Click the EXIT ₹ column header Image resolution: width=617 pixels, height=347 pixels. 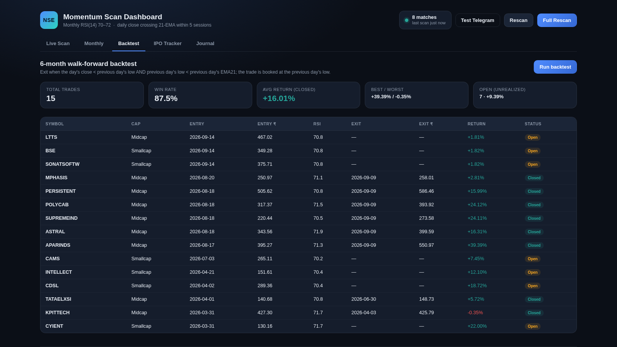(x=426, y=124)
